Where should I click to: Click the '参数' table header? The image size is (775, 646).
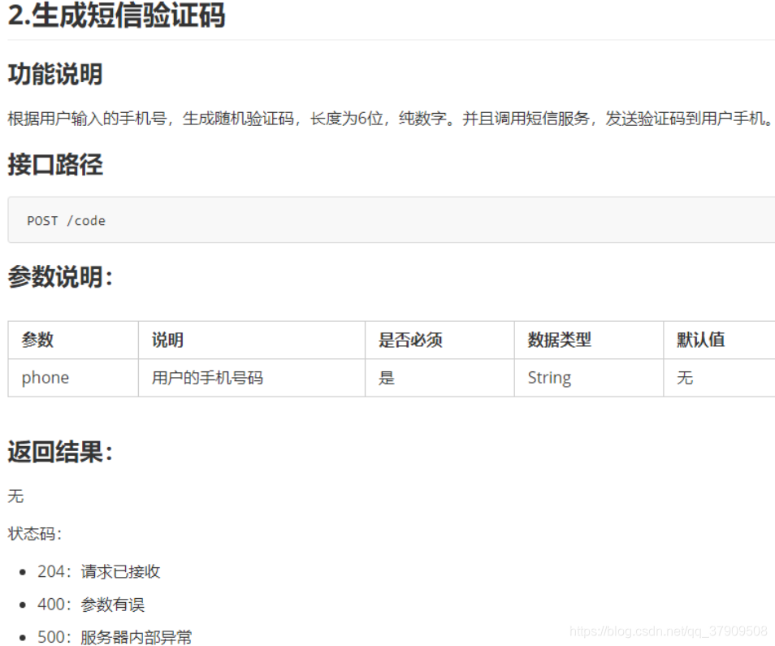point(73,340)
